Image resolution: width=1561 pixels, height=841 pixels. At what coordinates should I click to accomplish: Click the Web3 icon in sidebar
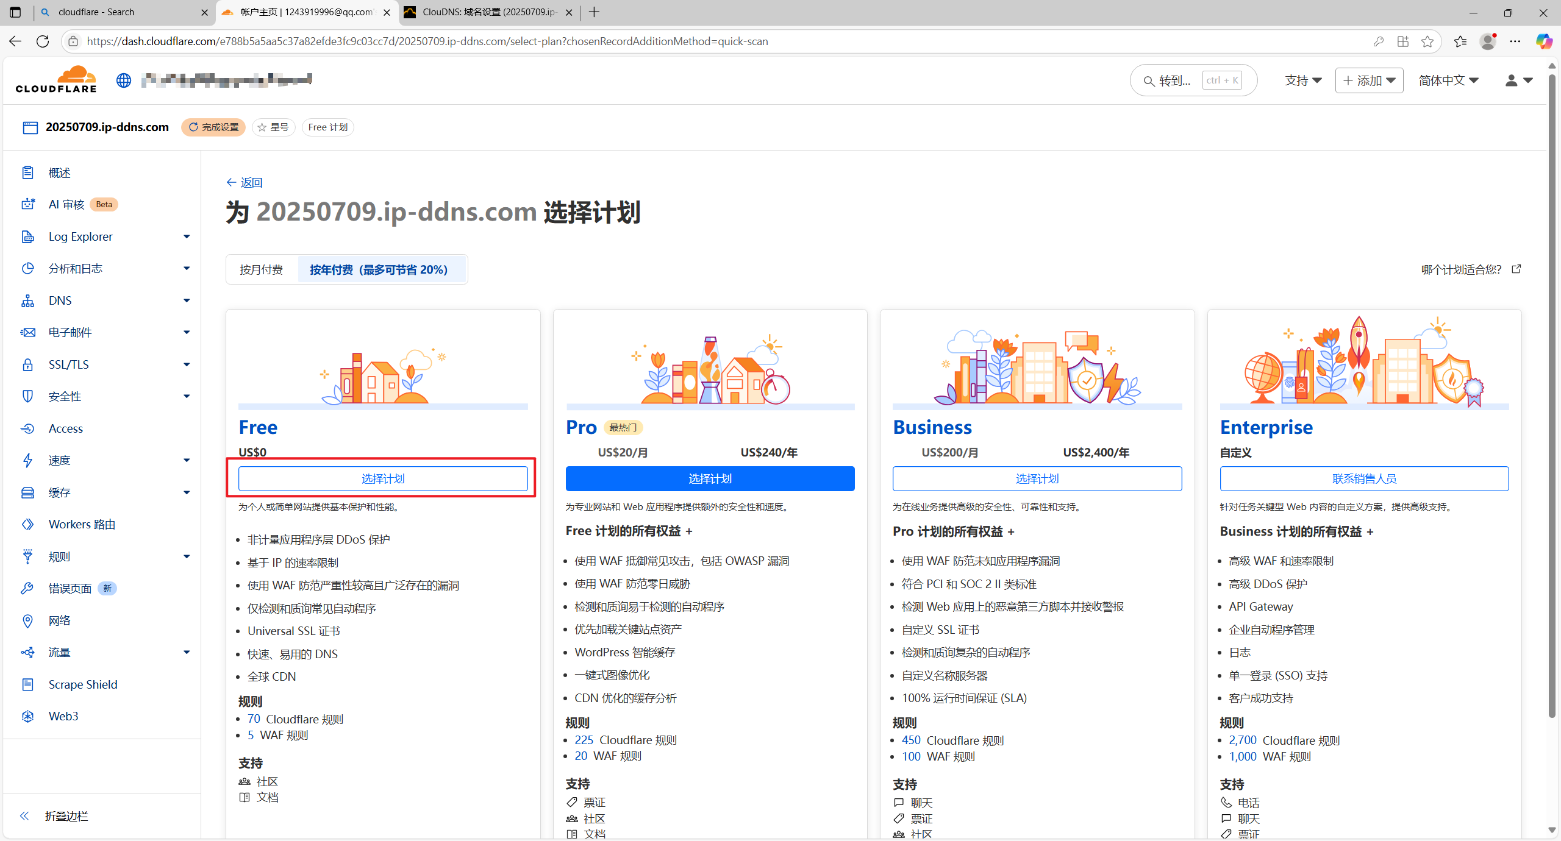coord(27,716)
